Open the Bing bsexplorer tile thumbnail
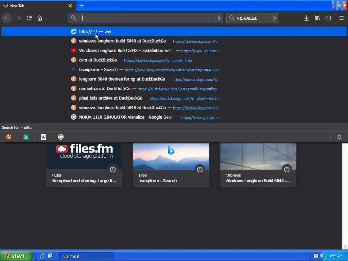The image size is (348, 261). pos(171,156)
